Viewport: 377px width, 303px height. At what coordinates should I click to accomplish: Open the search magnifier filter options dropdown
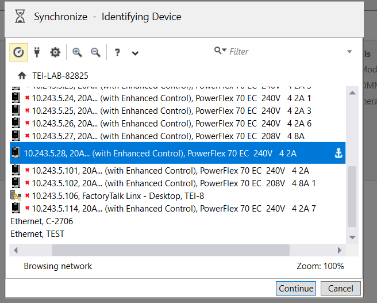220,51
